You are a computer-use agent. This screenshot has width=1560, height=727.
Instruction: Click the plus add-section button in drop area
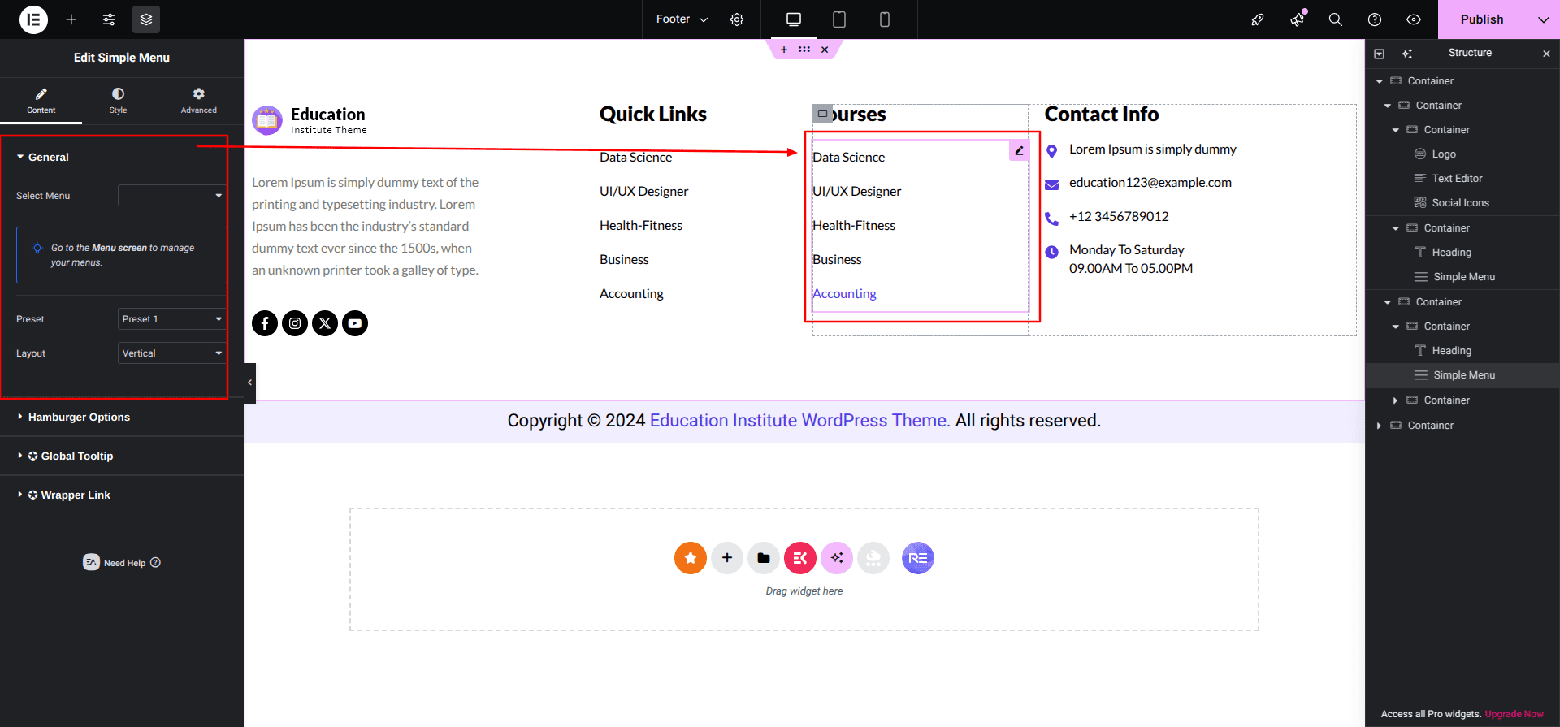pos(727,558)
